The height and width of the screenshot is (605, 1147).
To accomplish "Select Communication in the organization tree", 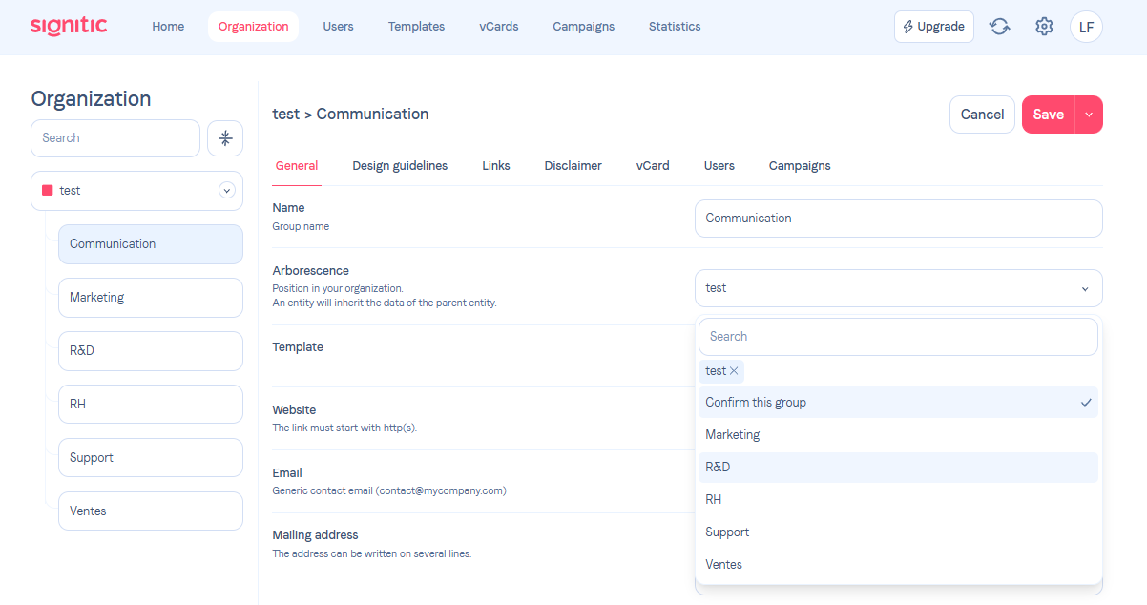I will (x=151, y=244).
